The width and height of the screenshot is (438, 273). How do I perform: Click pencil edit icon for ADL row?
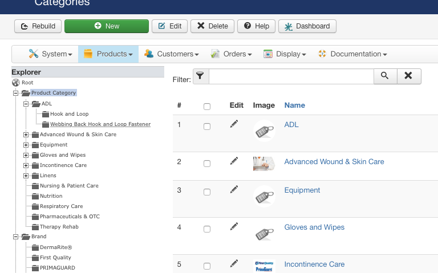234,124
